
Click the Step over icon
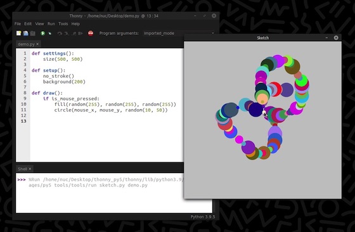[x=60, y=33]
